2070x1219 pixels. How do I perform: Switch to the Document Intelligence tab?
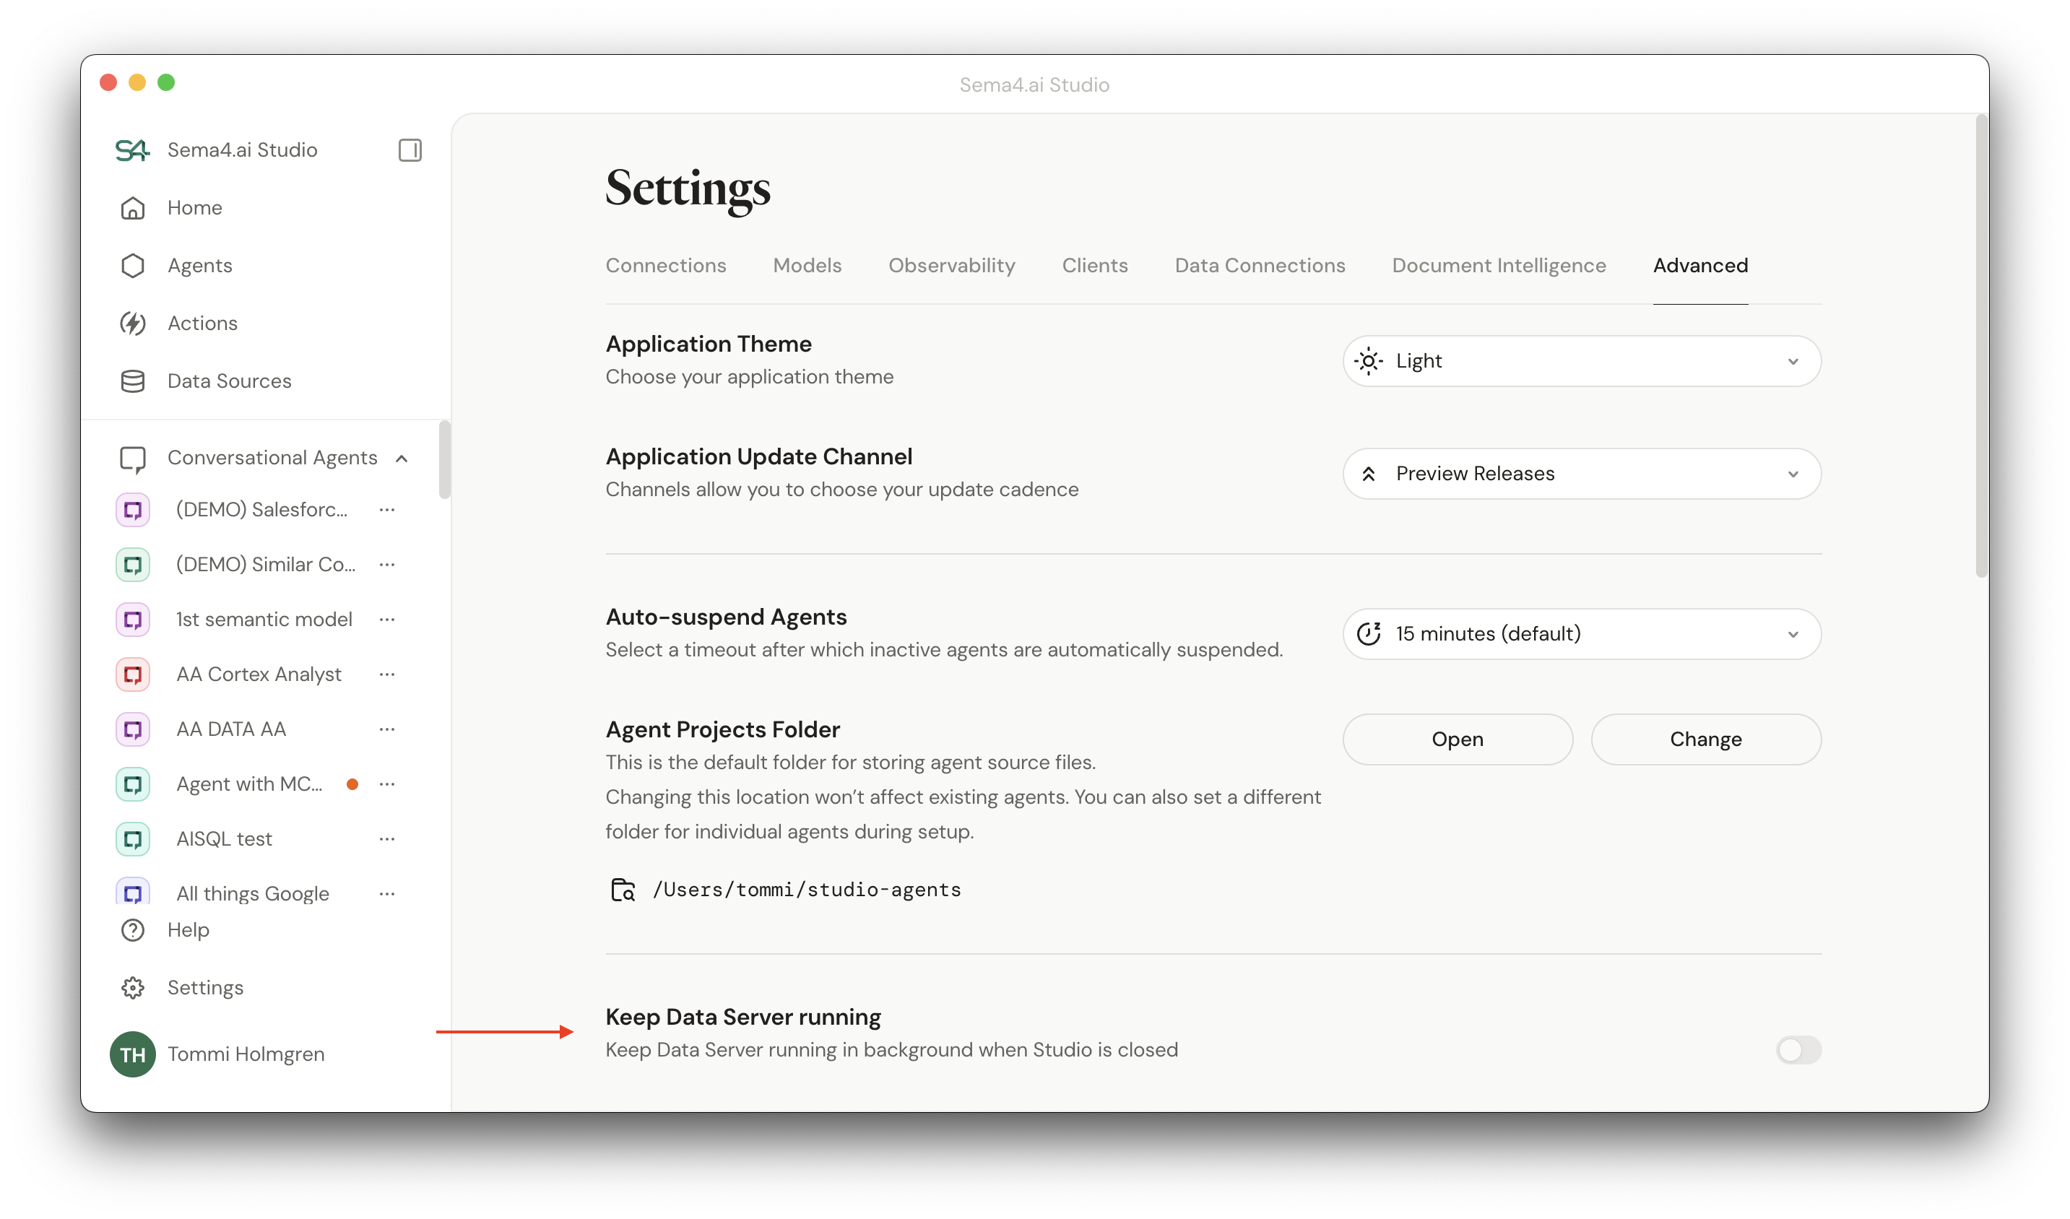click(x=1498, y=265)
